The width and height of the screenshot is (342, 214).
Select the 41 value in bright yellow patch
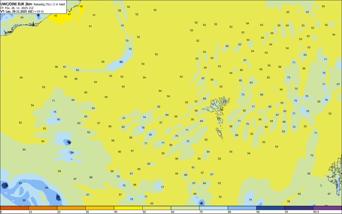click(69, 14)
